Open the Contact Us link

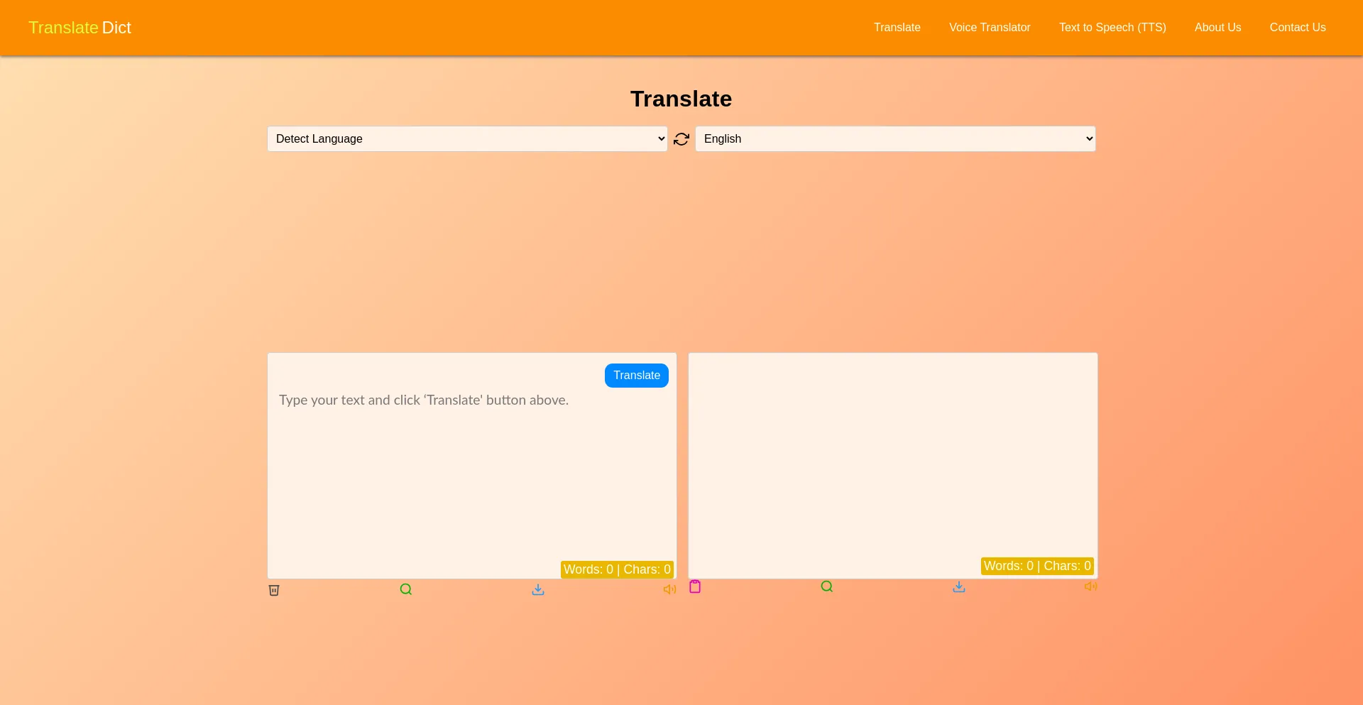pos(1297,28)
